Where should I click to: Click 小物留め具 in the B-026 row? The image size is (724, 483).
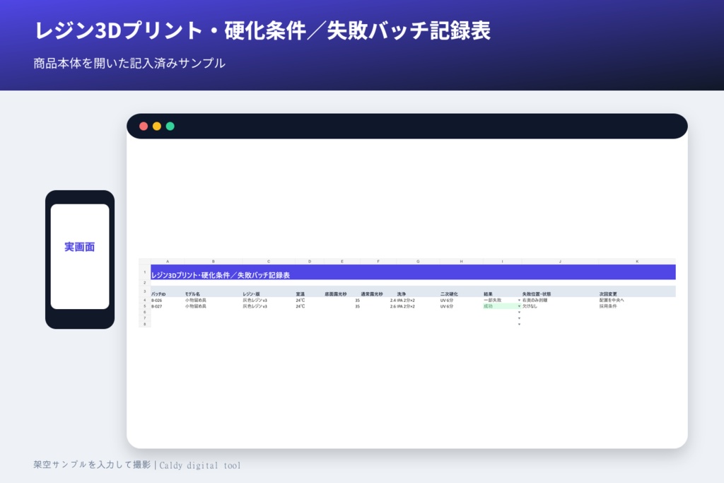coord(213,300)
